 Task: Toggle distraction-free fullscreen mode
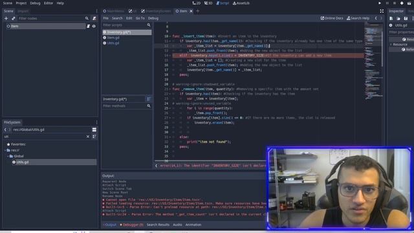382,11
